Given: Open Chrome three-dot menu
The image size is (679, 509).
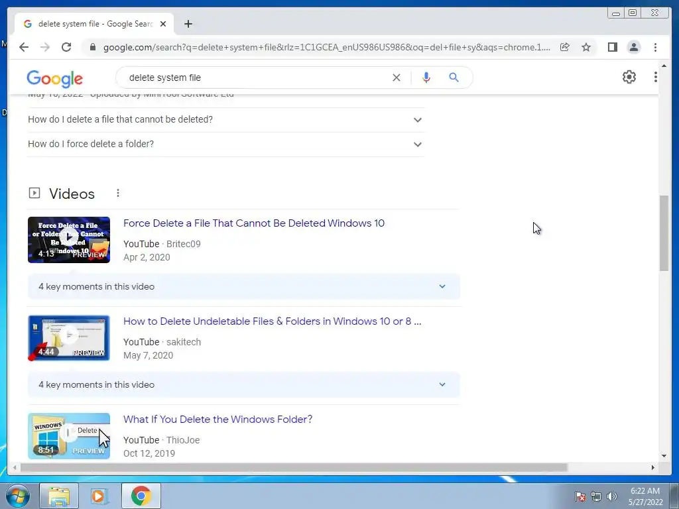Looking at the screenshot, I should [x=655, y=47].
